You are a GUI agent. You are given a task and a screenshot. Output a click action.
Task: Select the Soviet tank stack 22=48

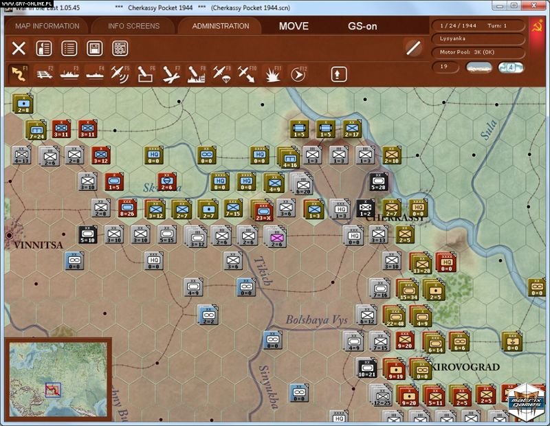pos(395,317)
